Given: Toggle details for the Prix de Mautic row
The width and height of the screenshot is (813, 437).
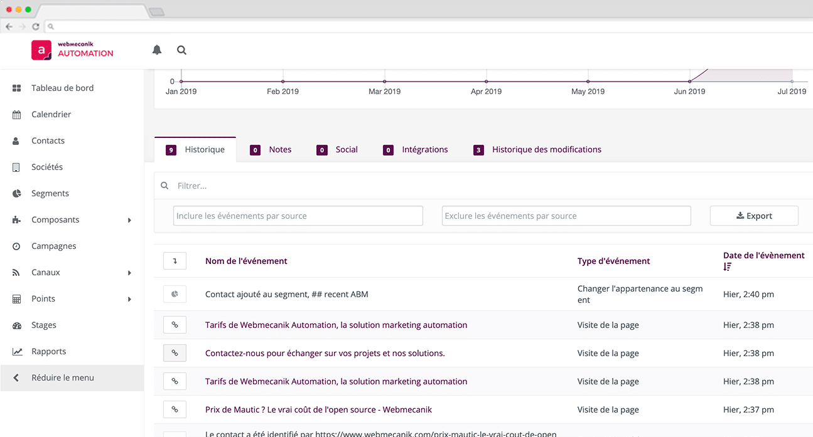Looking at the screenshot, I should pyautogui.click(x=175, y=409).
